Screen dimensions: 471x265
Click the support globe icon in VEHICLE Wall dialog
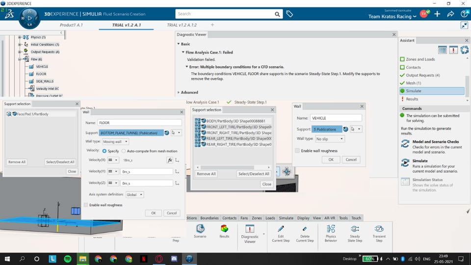tap(345, 129)
